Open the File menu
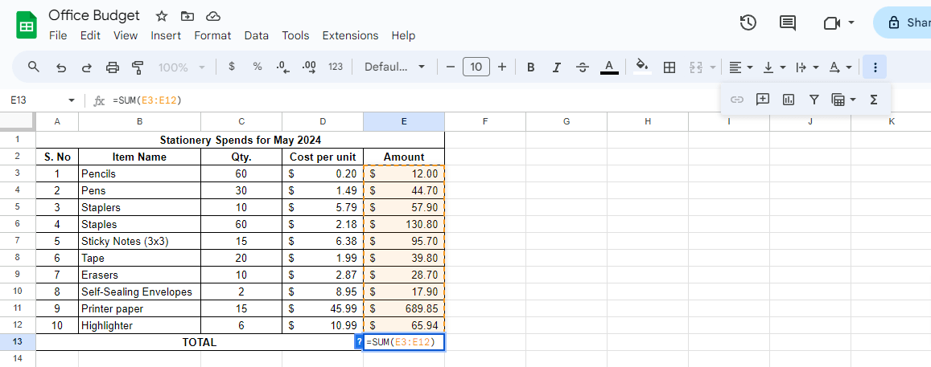This screenshot has width=931, height=367. (58, 35)
